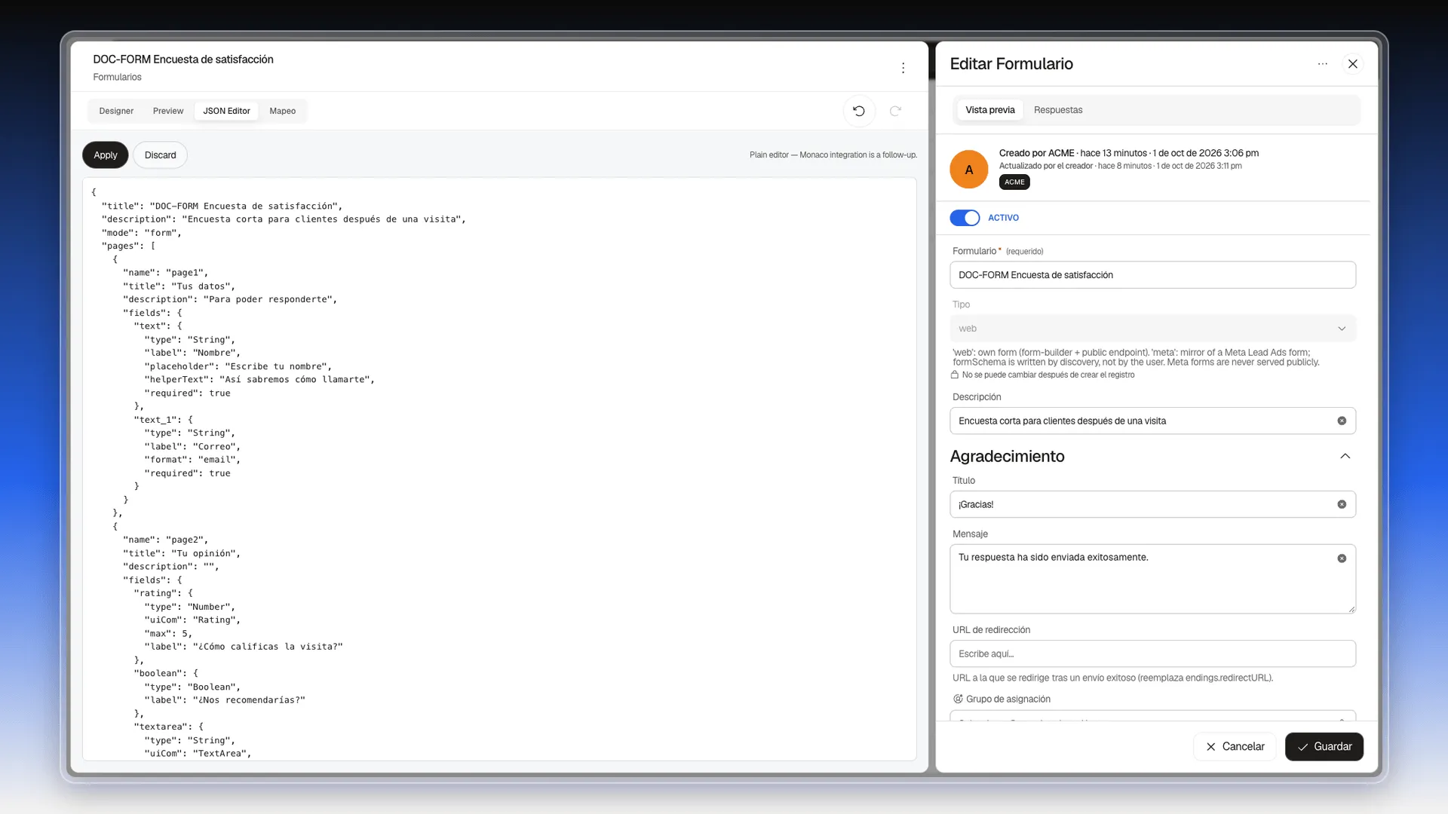Click the '"name": "page2",' JSON line

pos(165,540)
